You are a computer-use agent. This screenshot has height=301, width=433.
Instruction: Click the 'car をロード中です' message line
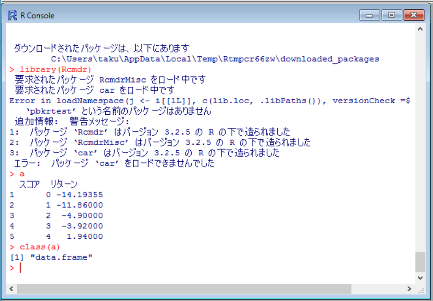pyautogui.click(x=94, y=90)
